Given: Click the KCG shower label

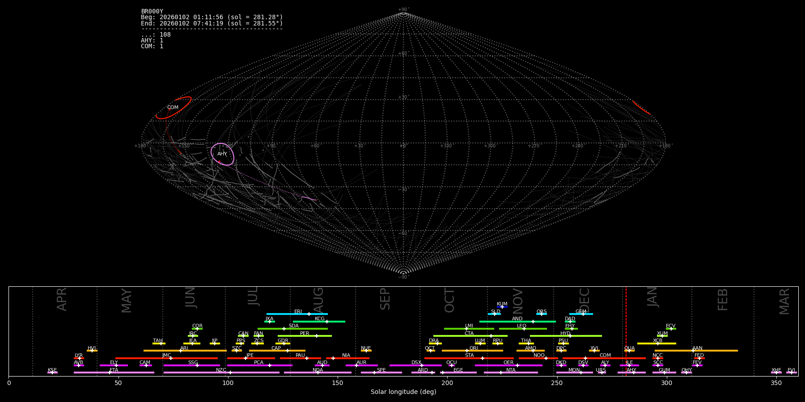Looking at the screenshot, I should [x=320, y=319].
